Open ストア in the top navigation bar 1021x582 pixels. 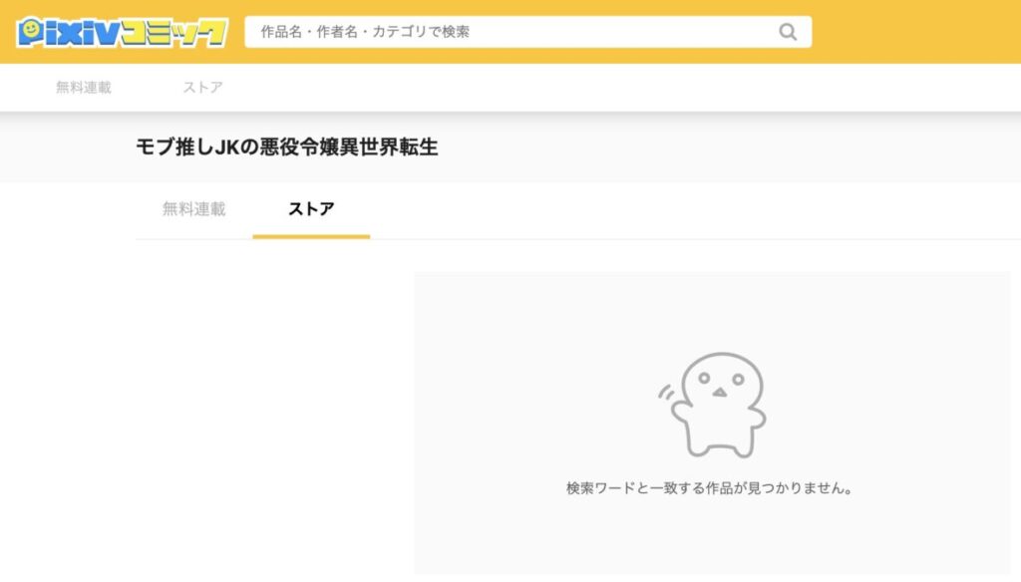202,88
